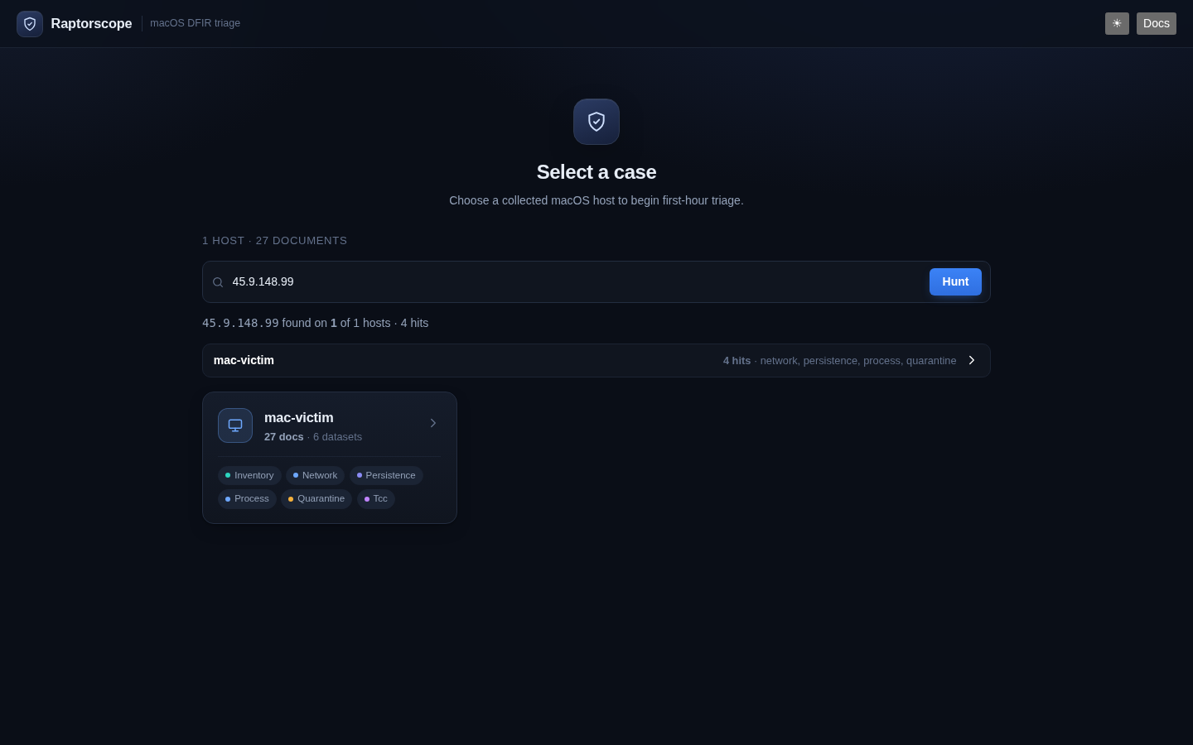The height and width of the screenshot is (745, 1193).
Task: Select the Inventory dataset tag
Action: pos(249,475)
